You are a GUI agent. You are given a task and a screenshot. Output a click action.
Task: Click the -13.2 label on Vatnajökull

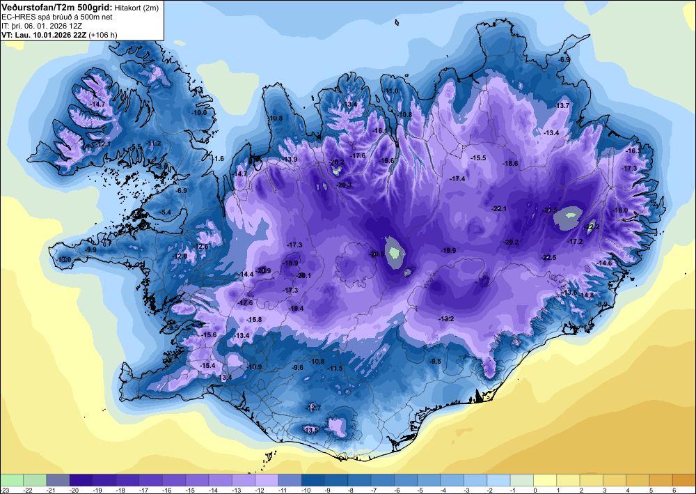pyautogui.click(x=447, y=319)
